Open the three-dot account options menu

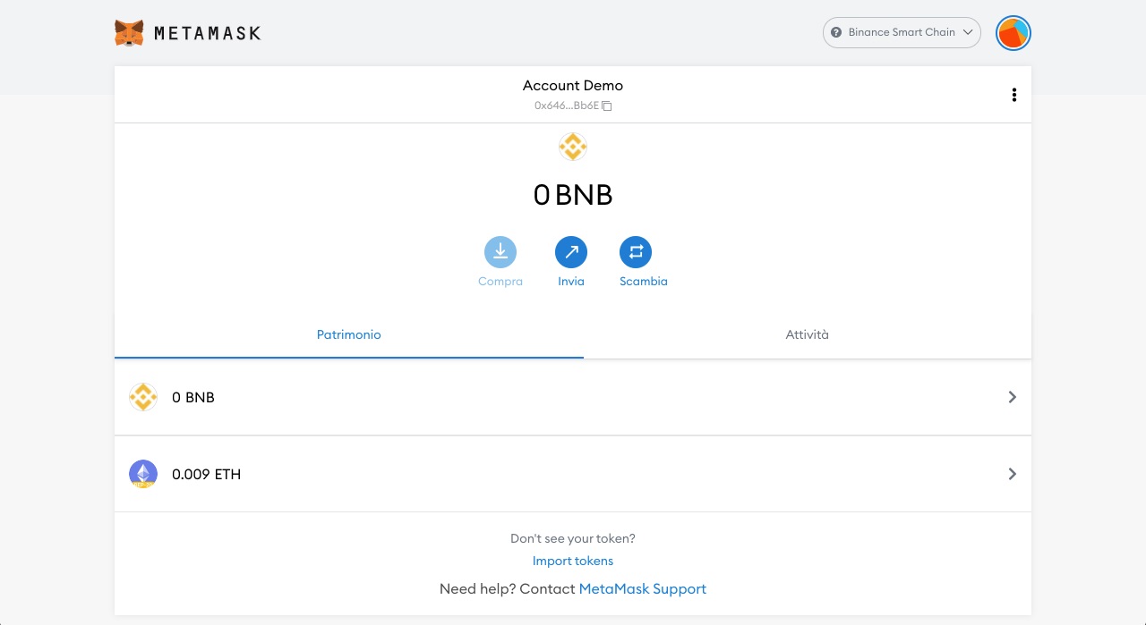tap(1013, 95)
